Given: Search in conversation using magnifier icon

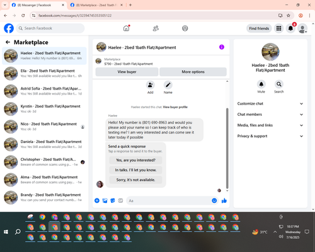Looking at the screenshot, I should tap(279, 84).
